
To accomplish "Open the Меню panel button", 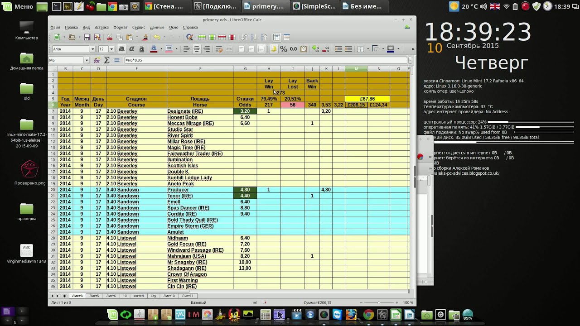I will point(18,6).
